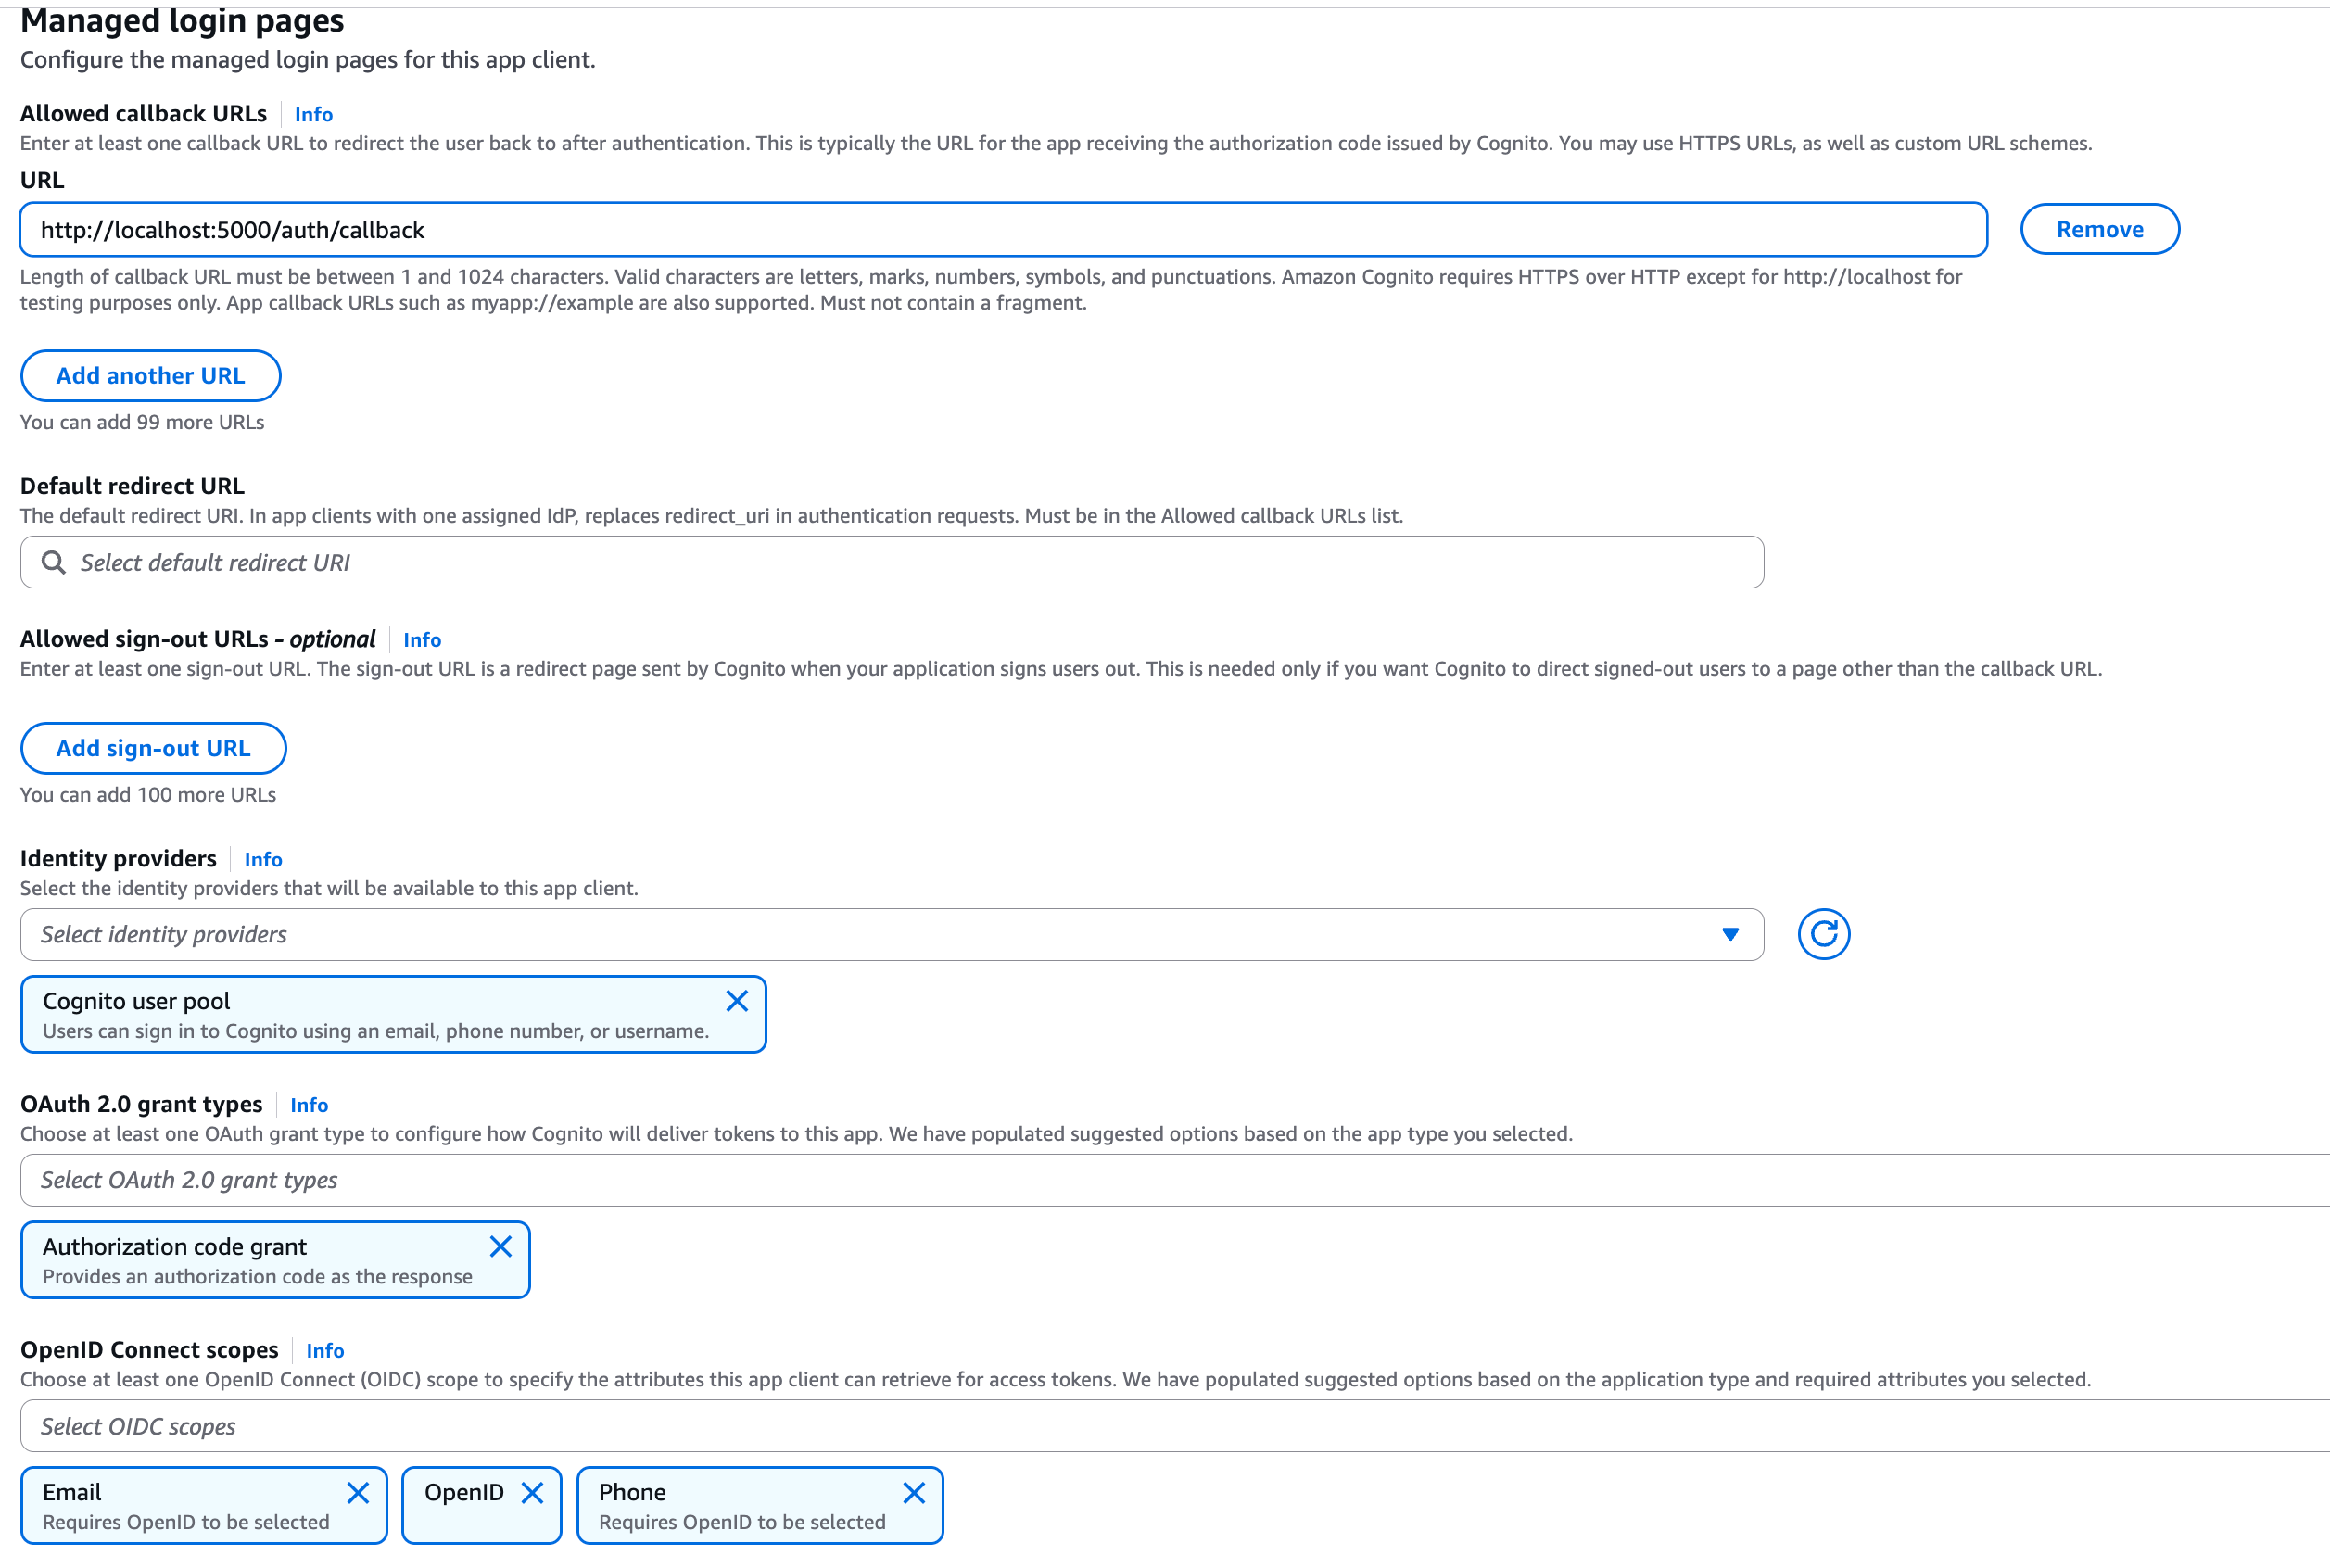The height and width of the screenshot is (1568, 2330).
Task: Open Info link for Allowed sign-out URLs
Action: pyautogui.click(x=422, y=640)
